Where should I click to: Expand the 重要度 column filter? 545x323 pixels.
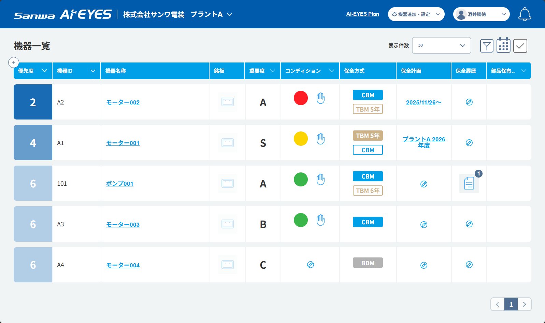click(273, 71)
